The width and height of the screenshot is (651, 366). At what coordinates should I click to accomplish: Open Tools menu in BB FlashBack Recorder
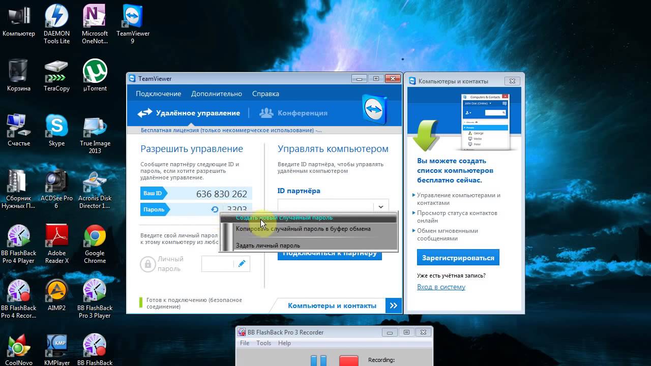tap(263, 343)
